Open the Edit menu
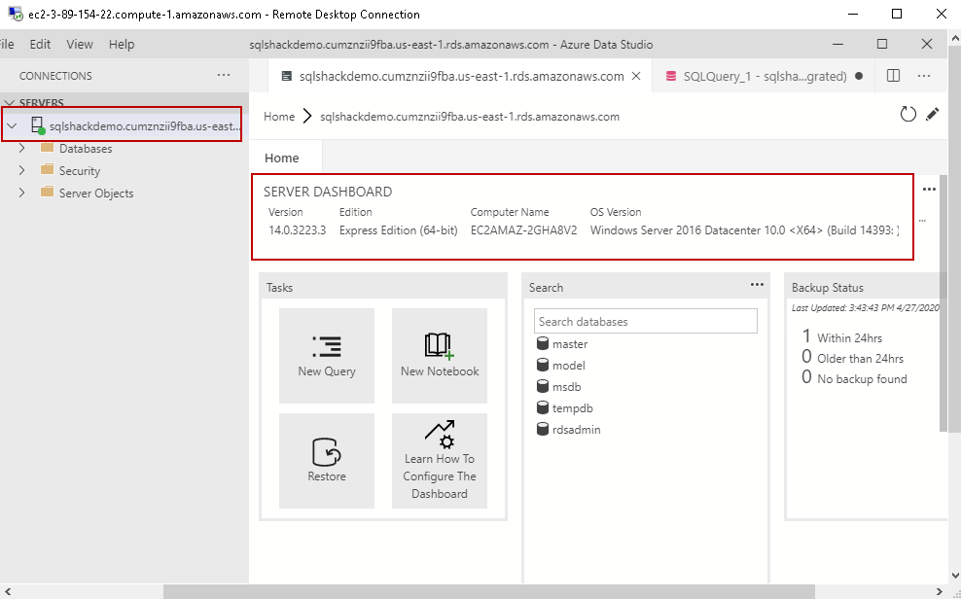 [40, 45]
